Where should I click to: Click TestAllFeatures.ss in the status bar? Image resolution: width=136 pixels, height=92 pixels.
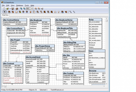(x=57, y=90)
